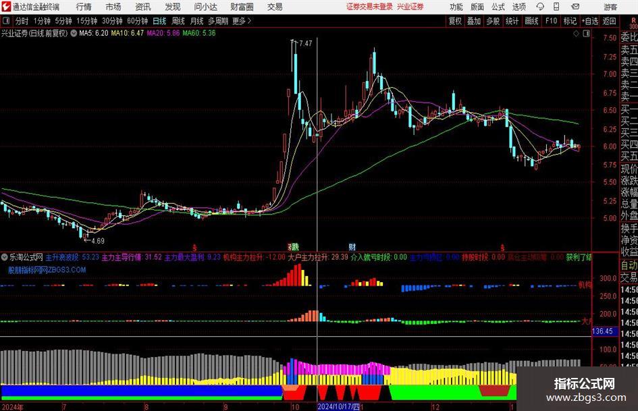The image size is (638, 411).
Task: Switch to the 30分钟 period tab
Action: click(x=112, y=21)
